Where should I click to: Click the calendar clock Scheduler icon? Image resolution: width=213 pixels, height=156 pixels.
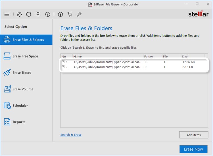[7, 106]
